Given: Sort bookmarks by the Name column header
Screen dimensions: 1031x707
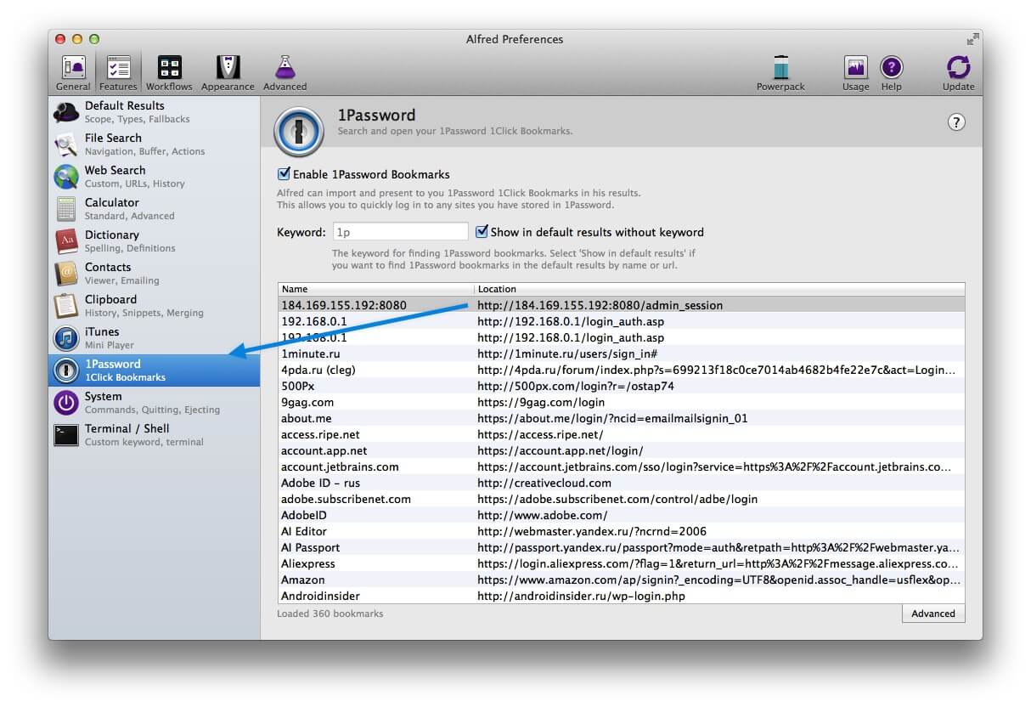Looking at the screenshot, I should click(x=375, y=289).
